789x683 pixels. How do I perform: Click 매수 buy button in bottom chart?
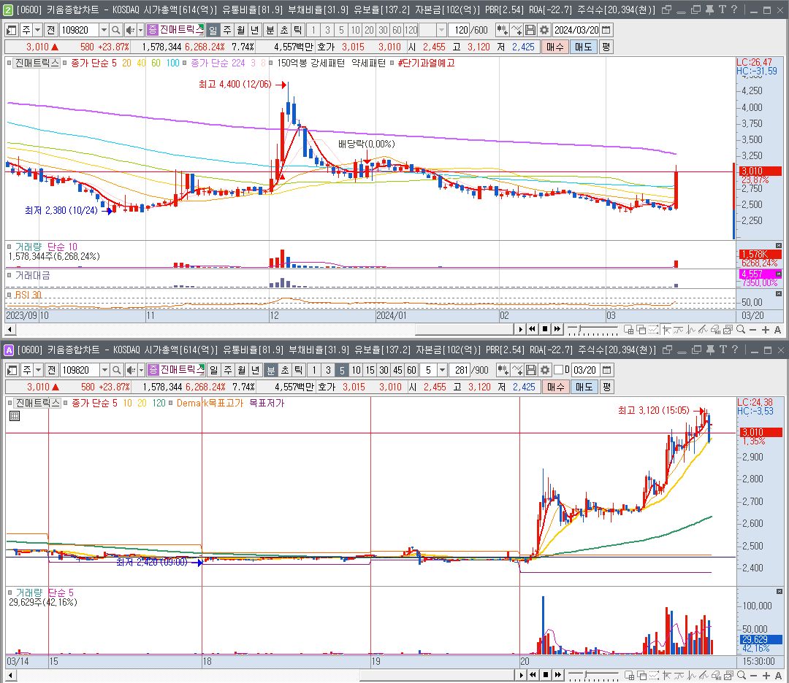556,387
